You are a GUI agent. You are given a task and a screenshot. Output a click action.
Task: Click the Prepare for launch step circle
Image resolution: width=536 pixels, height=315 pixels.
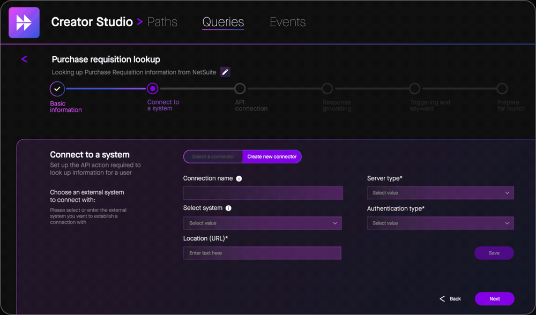pos(502,89)
